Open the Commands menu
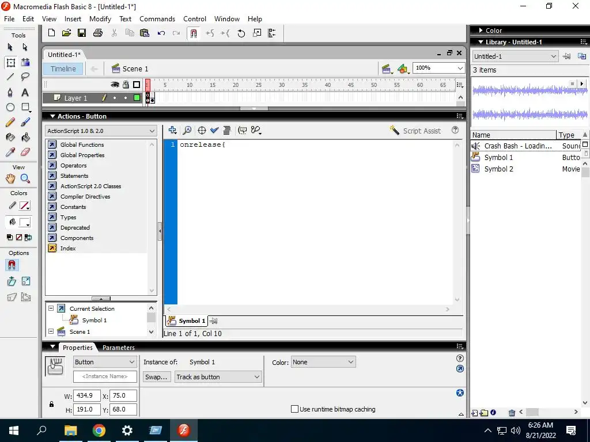 (157, 19)
